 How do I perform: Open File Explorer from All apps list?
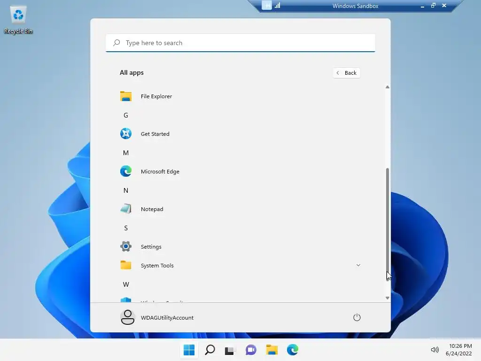240,96
